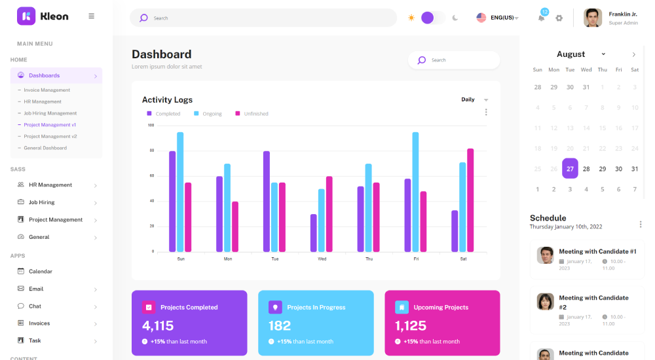The height and width of the screenshot is (360, 655).
Task: Open the Daily period dropdown
Action: [475, 100]
